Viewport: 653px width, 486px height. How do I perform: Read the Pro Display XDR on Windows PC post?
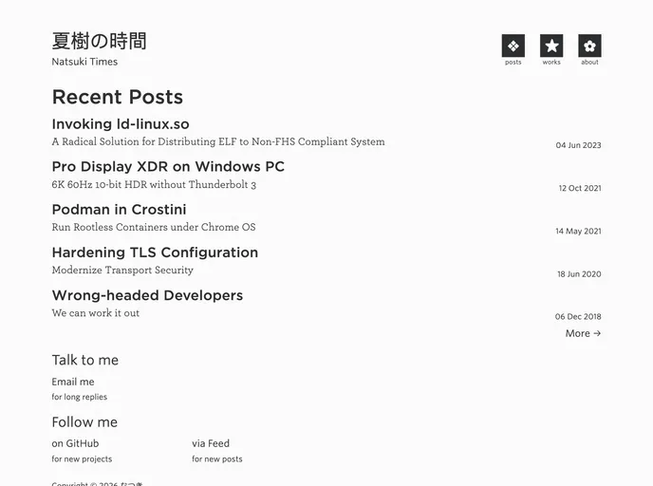[168, 167]
